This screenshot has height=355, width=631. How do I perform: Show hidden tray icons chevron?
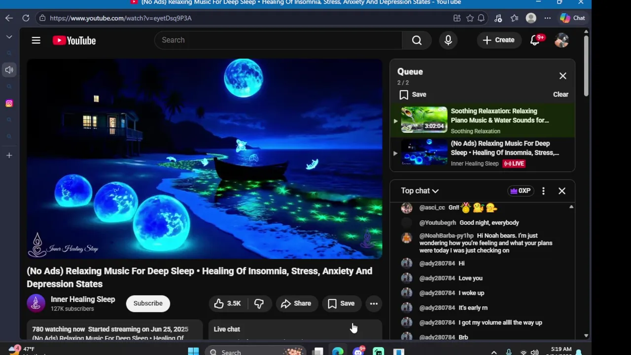(x=494, y=352)
